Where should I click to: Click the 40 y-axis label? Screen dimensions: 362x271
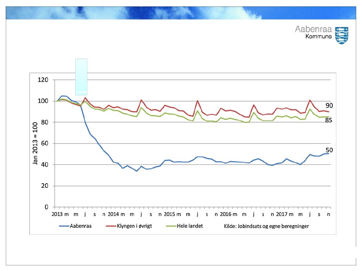pyautogui.click(x=45, y=164)
